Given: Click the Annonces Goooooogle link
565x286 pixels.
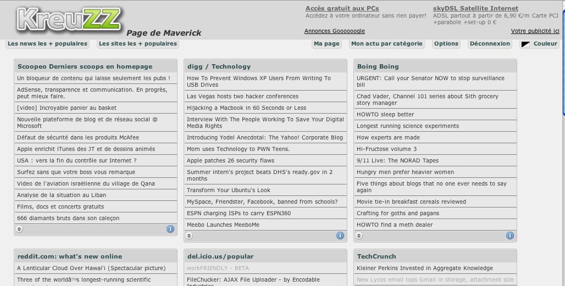Looking at the screenshot, I should click(334, 31).
